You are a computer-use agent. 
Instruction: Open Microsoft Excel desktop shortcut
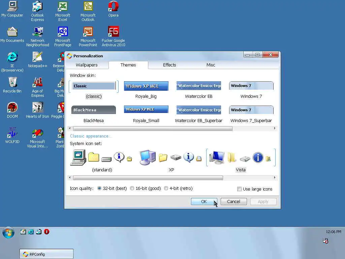coord(63,11)
